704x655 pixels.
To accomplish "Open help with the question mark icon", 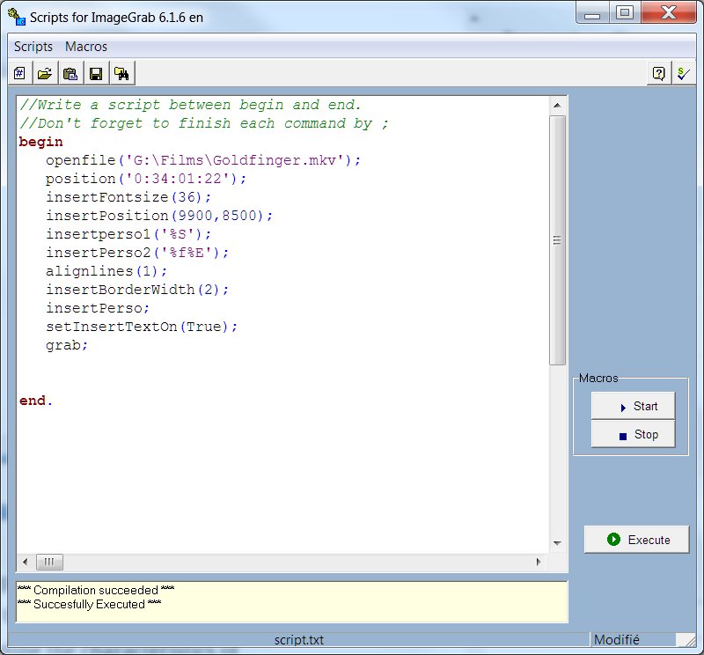I will [658, 73].
